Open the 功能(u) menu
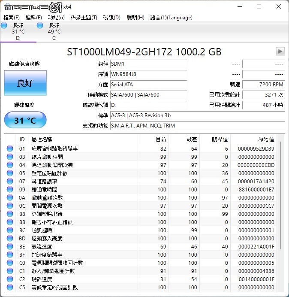Screen dimensions: 289x297 (x=56, y=18)
